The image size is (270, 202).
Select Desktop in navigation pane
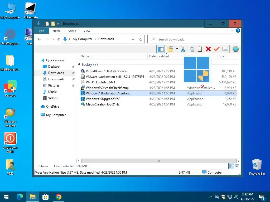click(x=54, y=67)
